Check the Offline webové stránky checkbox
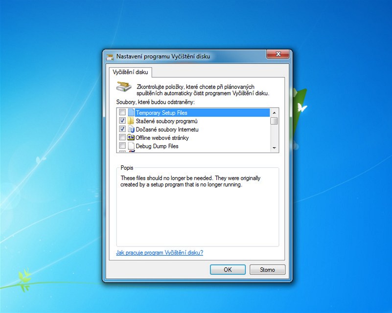Screen dimensions: 392x313 122,138
